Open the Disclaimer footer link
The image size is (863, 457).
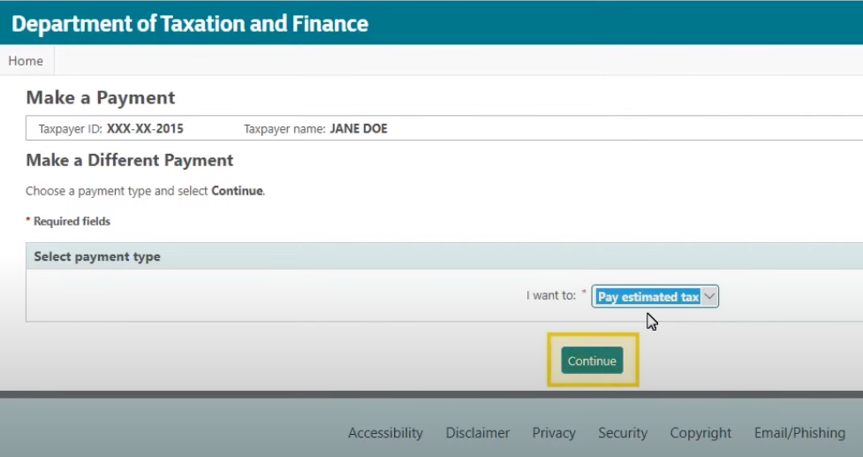(x=478, y=433)
